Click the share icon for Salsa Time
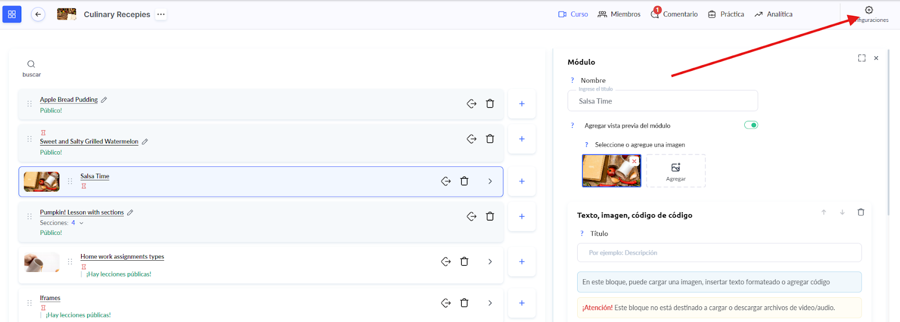Image resolution: width=900 pixels, height=322 pixels. [x=445, y=182]
